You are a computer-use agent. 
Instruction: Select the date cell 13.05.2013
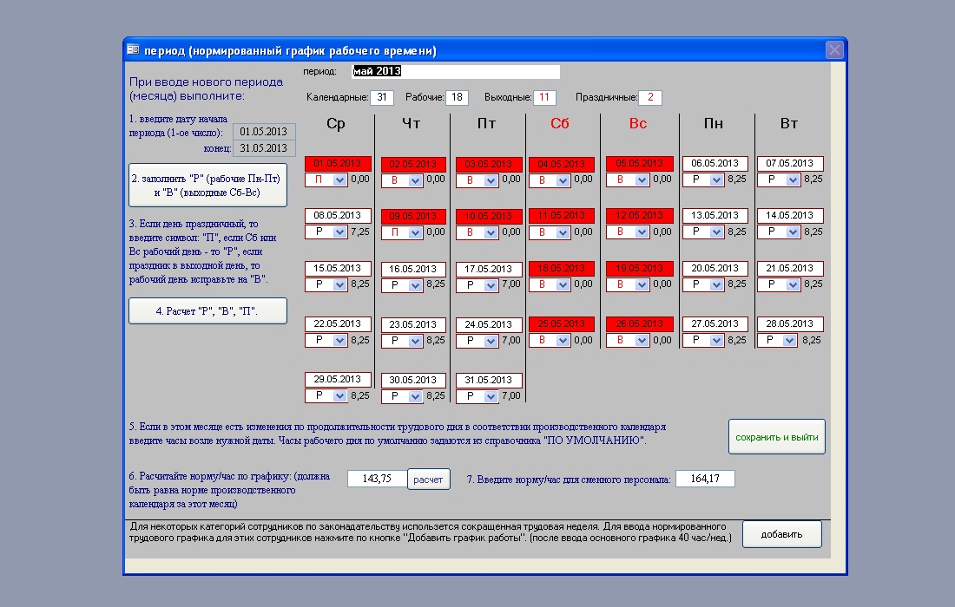715,215
